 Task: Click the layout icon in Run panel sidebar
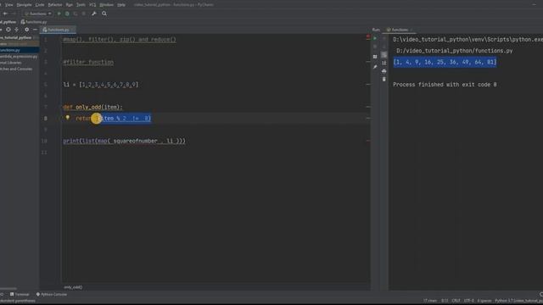pyautogui.click(x=375, y=57)
